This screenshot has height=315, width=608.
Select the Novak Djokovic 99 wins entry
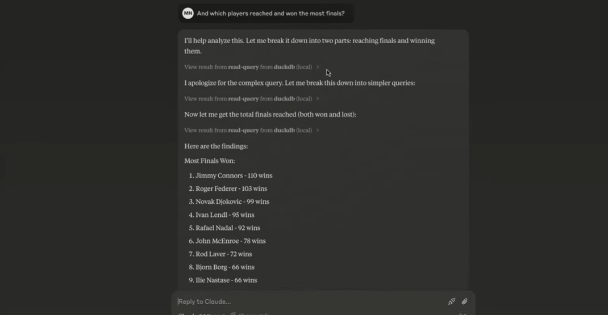point(232,202)
